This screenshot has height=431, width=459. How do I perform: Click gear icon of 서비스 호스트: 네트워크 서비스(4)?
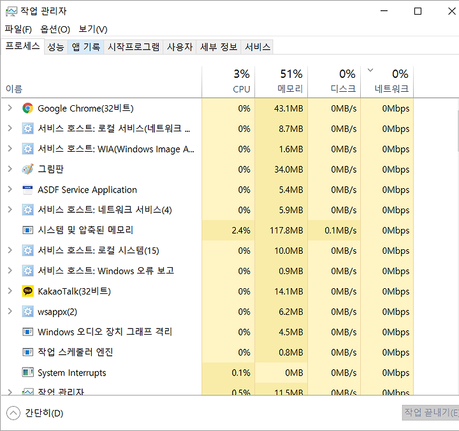(x=28, y=210)
